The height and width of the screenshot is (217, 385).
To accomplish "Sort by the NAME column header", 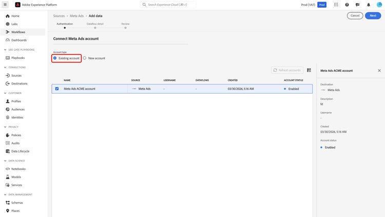I will 67,80.
